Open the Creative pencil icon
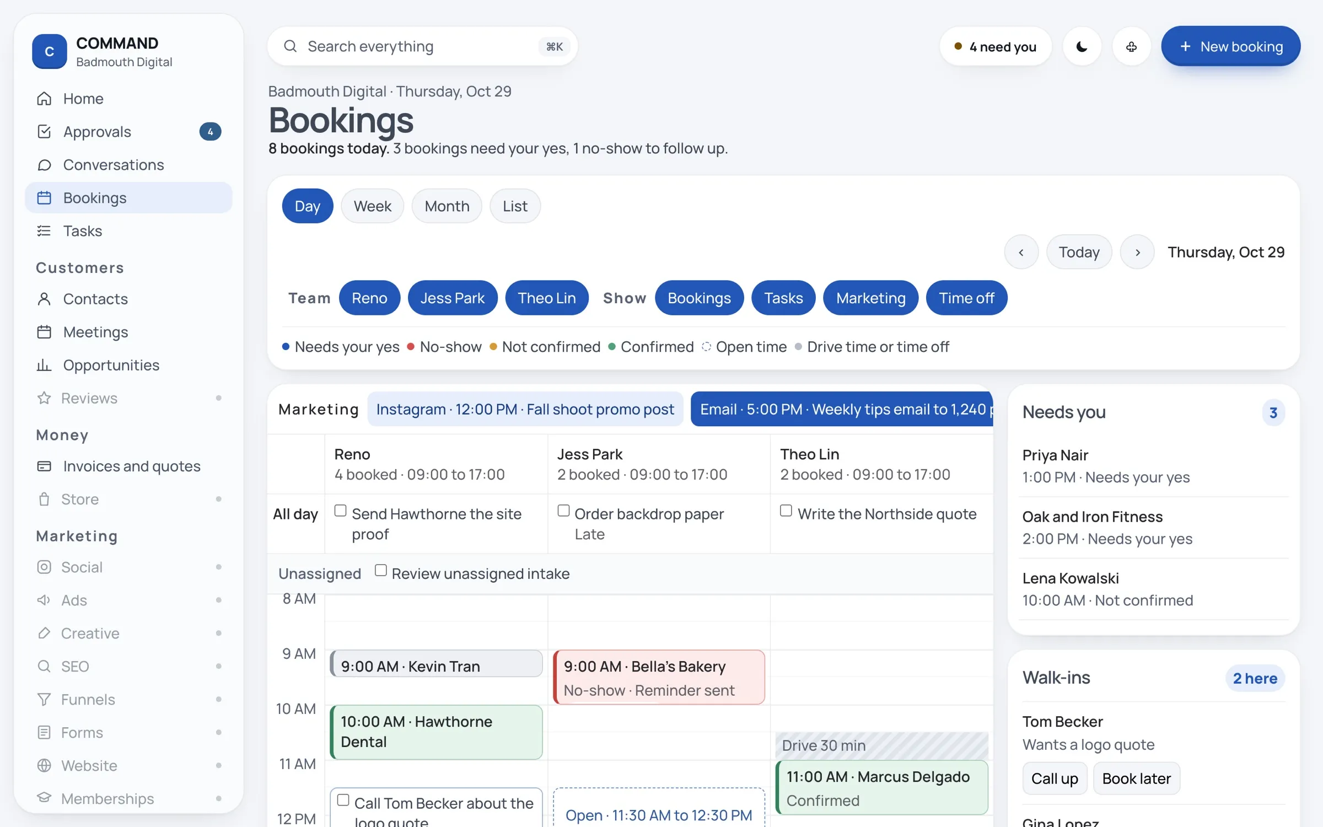1323x827 pixels. (44, 633)
